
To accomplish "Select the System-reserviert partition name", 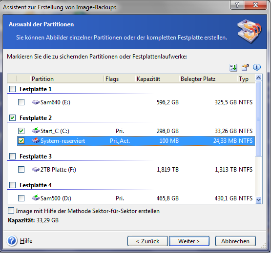I will [x=63, y=141].
